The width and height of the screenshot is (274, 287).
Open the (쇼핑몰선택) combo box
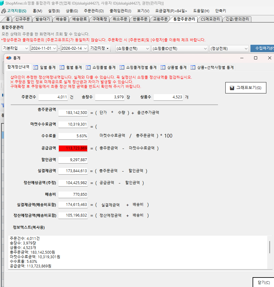147,48
